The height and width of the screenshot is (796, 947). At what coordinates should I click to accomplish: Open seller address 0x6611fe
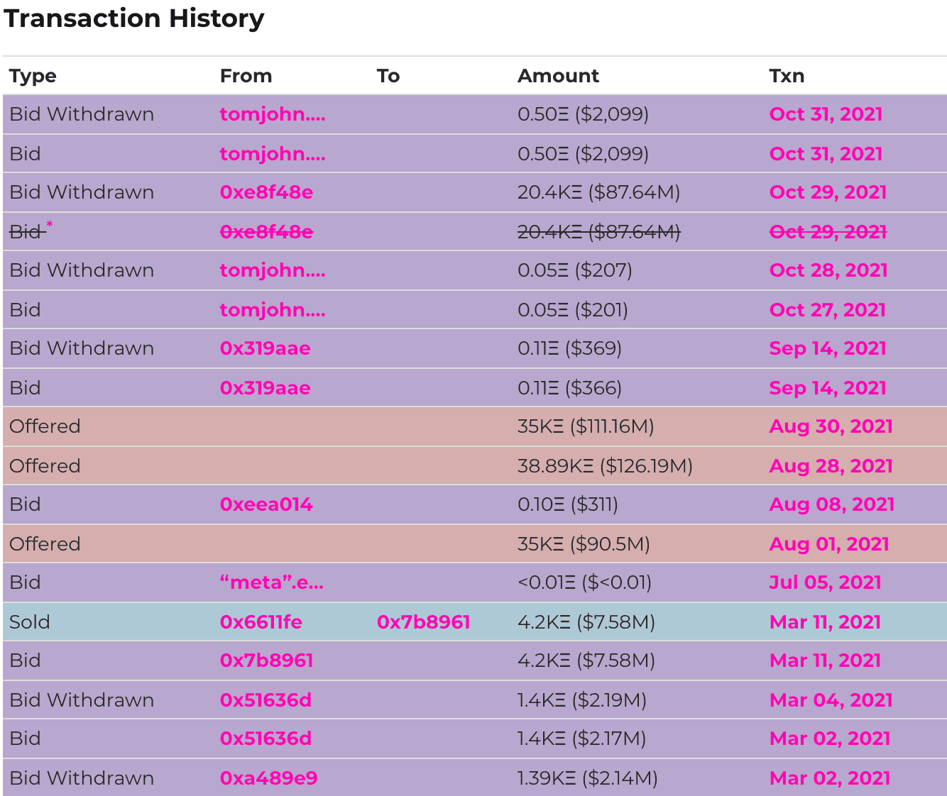[x=261, y=622]
